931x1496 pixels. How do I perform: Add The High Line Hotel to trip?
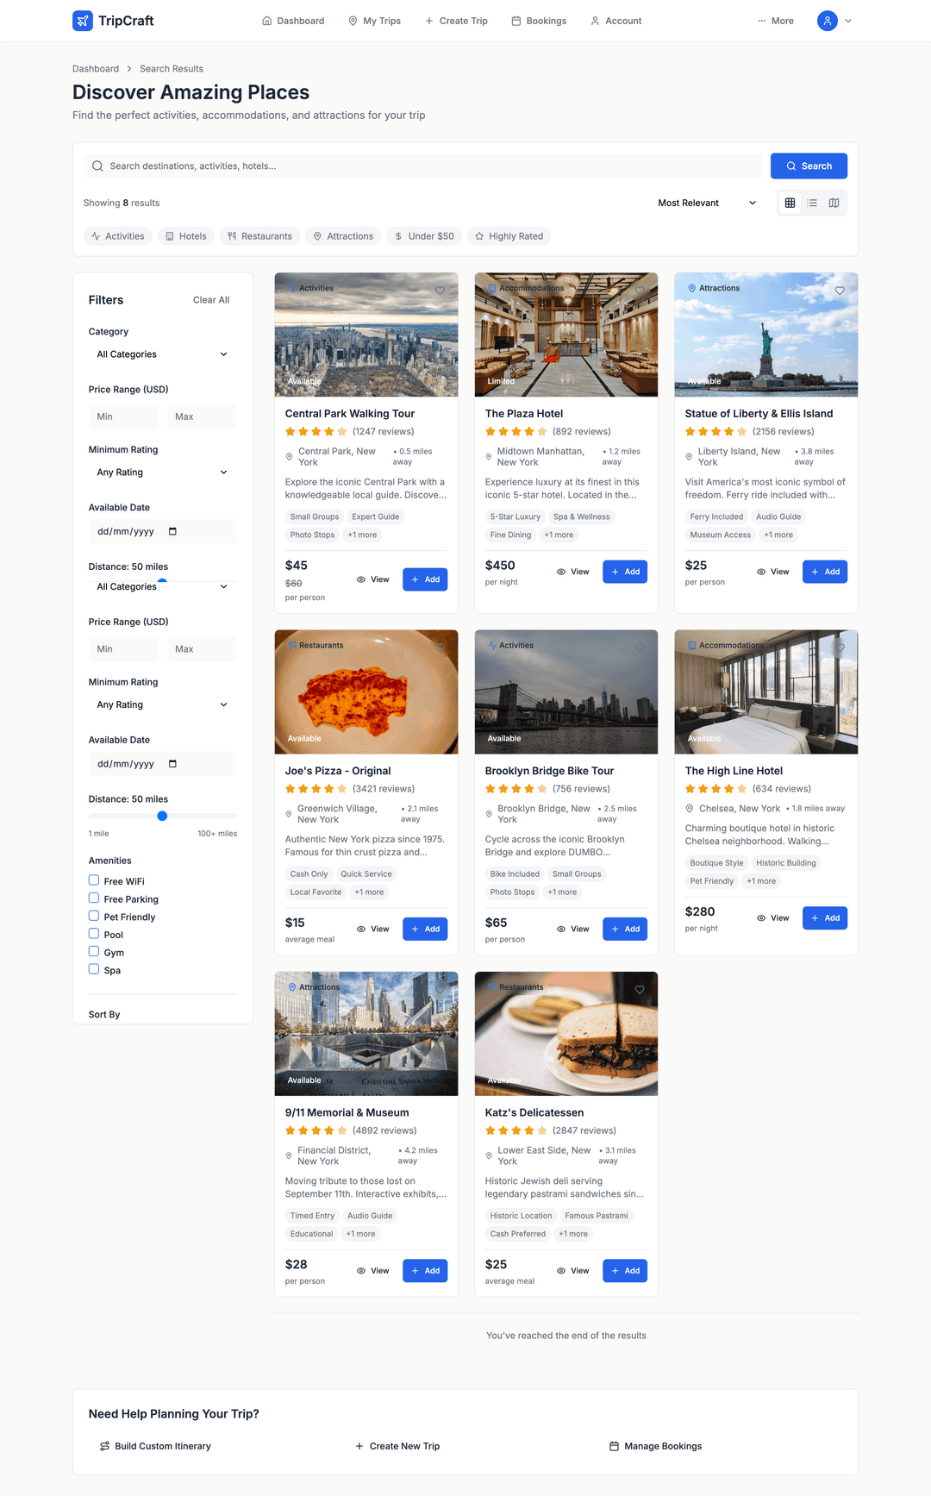coord(825,918)
